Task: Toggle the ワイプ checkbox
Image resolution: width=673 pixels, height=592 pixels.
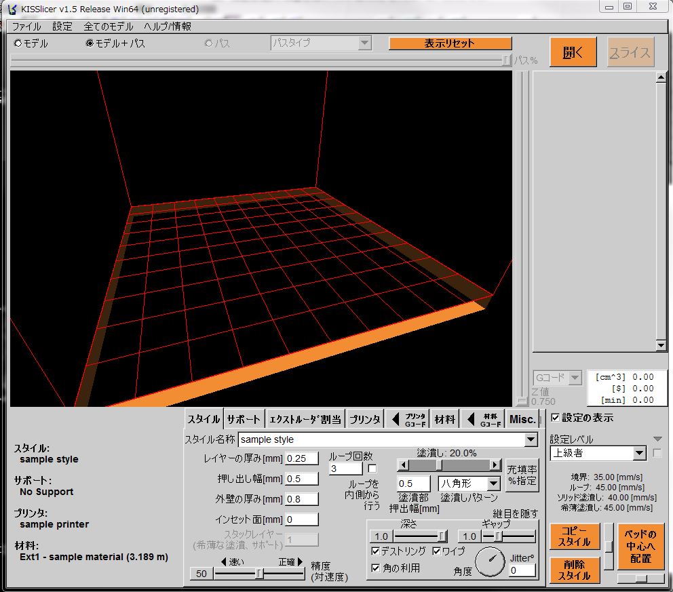Action: (436, 551)
